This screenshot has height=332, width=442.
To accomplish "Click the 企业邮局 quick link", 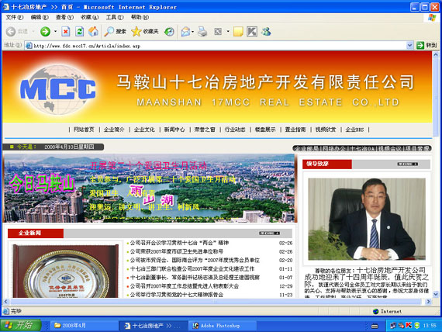I will click(306, 148).
